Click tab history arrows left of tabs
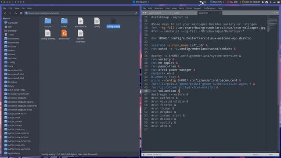This screenshot has height=158, width=281. point(144,13)
